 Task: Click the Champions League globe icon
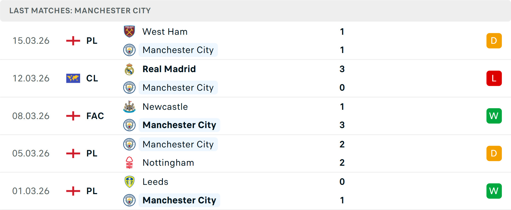(x=73, y=78)
